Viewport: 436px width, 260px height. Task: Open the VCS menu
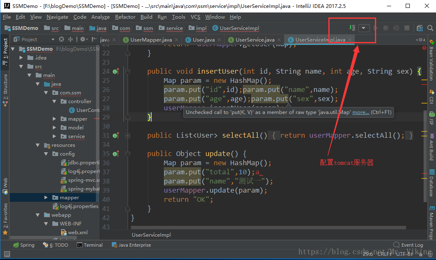[x=195, y=17]
